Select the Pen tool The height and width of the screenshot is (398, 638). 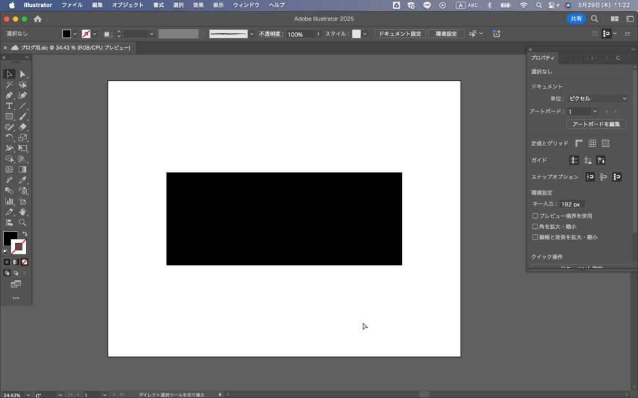[x=9, y=95]
